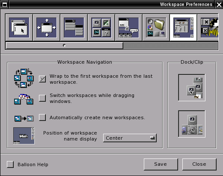Screen dimensions: 223x176
Task: Enable the Balloon Help checkbox
Action: pos(10,164)
